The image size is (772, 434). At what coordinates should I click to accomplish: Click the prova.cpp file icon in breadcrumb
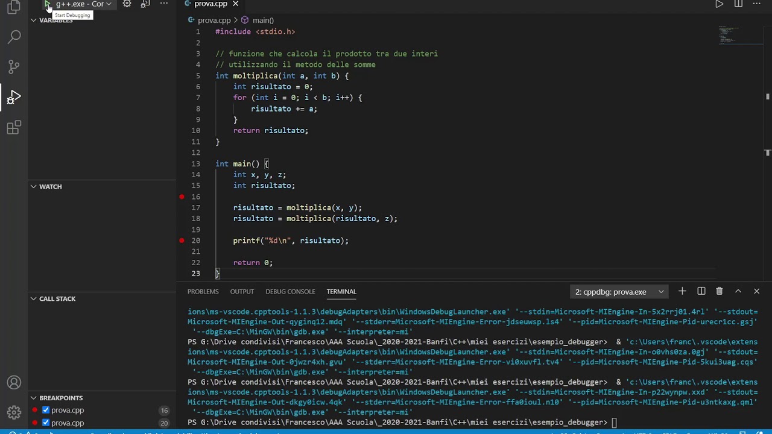click(191, 20)
